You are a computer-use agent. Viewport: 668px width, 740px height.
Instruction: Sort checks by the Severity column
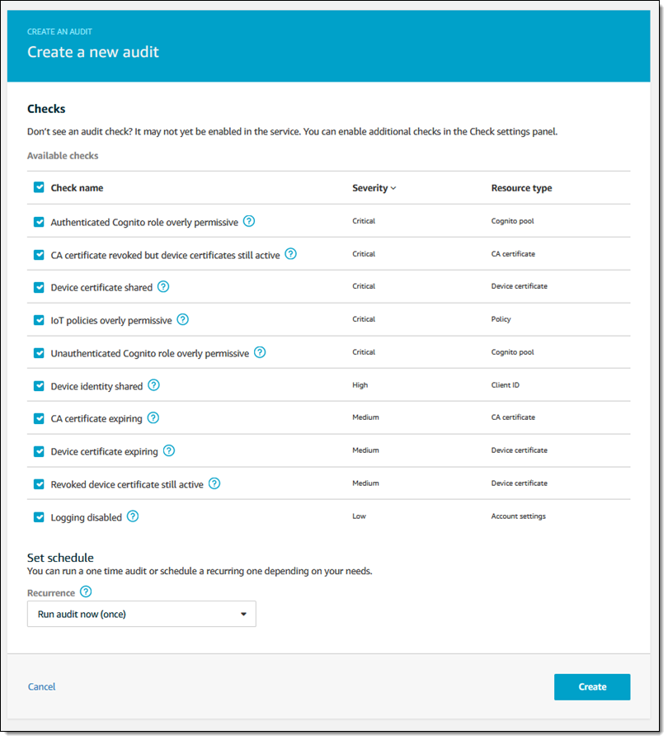374,188
